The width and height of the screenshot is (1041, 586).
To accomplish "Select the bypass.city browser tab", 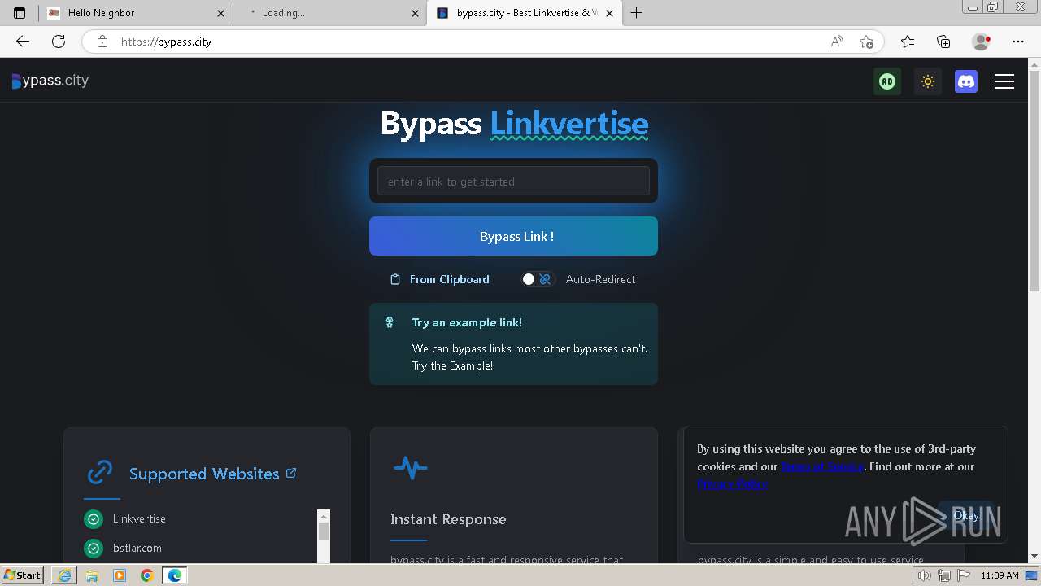I will tap(524, 13).
